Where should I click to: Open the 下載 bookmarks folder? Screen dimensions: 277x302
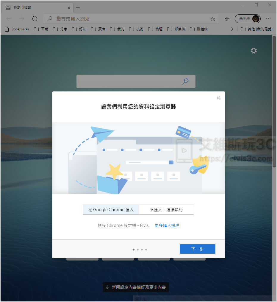(41, 29)
